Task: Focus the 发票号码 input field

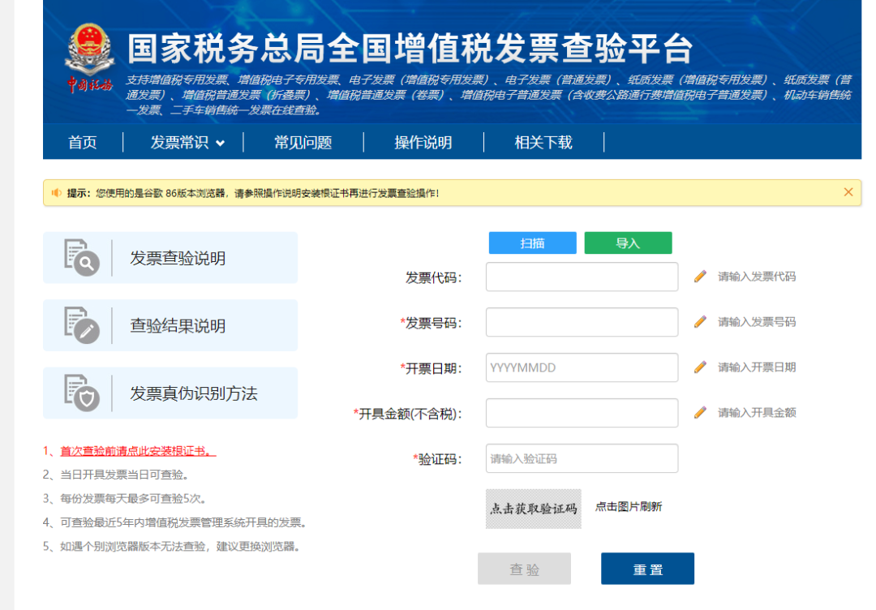Action: pos(582,322)
